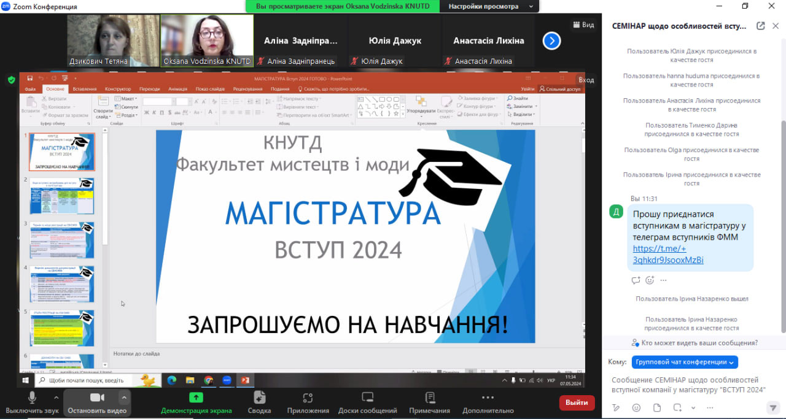Open the Telegram invite link in chat
Viewport: 786px width, 419px height.
[668, 254]
